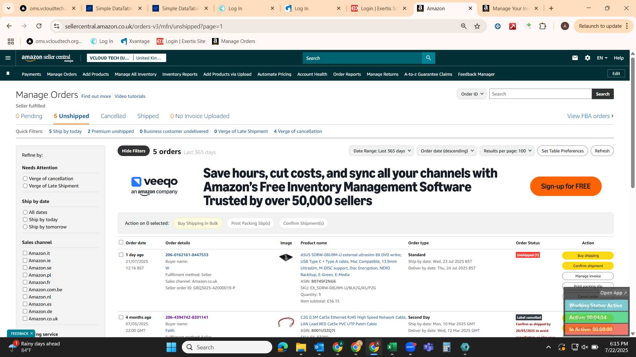
Task: Open the Results per page dropdown
Action: coord(507,151)
